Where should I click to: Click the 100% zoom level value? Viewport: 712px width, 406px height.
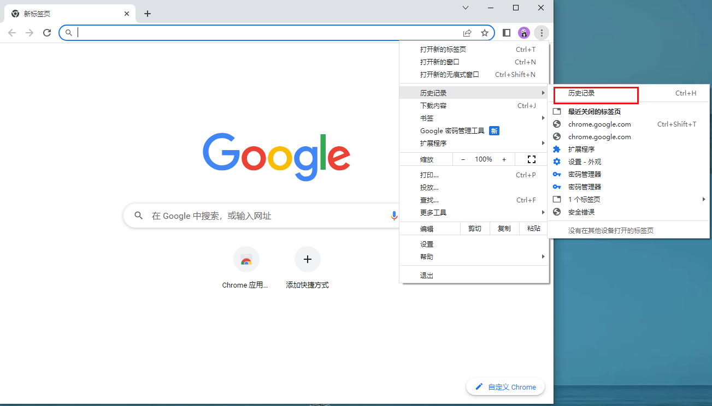[x=484, y=159]
